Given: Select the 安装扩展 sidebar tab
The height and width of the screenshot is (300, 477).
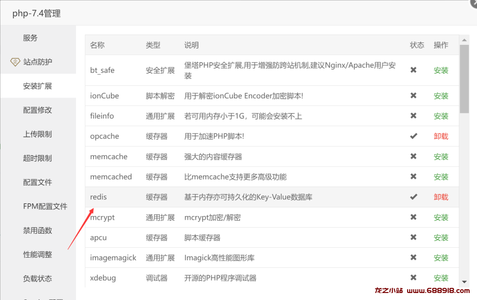Looking at the screenshot, I should tap(37, 86).
